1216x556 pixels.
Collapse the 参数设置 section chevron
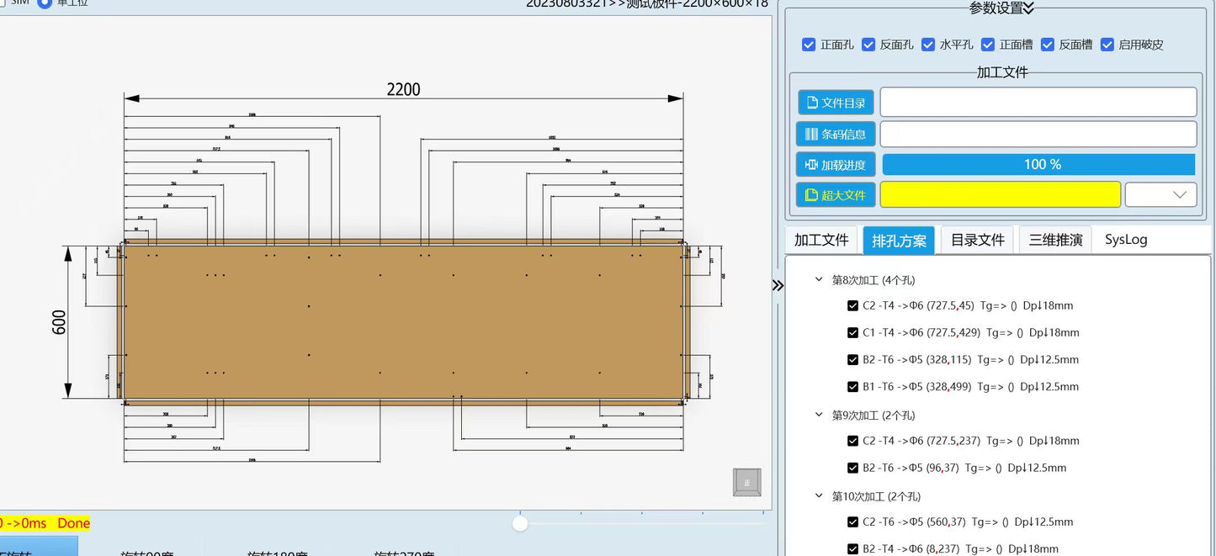1028,8
